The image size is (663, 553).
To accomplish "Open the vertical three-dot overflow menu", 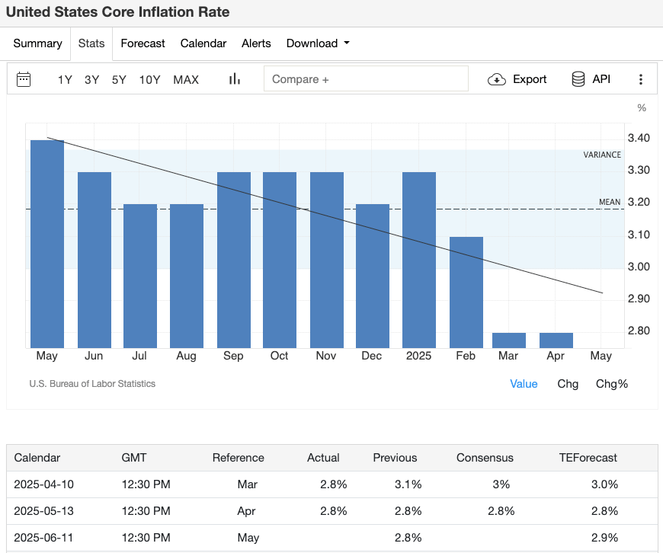I will (x=641, y=78).
